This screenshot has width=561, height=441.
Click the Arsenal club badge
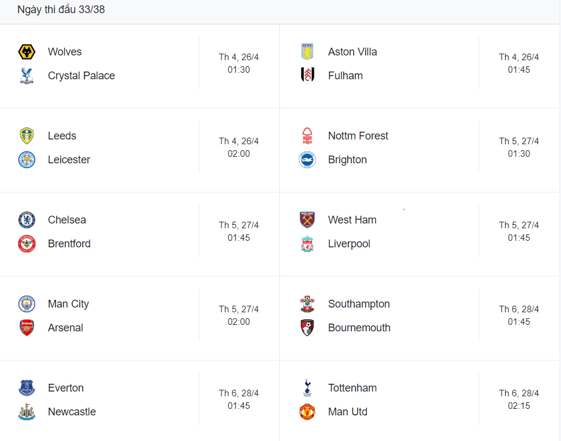(27, 328)
